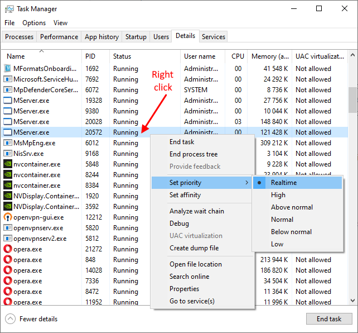Collapse view with Fewer details arrow icon

(10, 319)
